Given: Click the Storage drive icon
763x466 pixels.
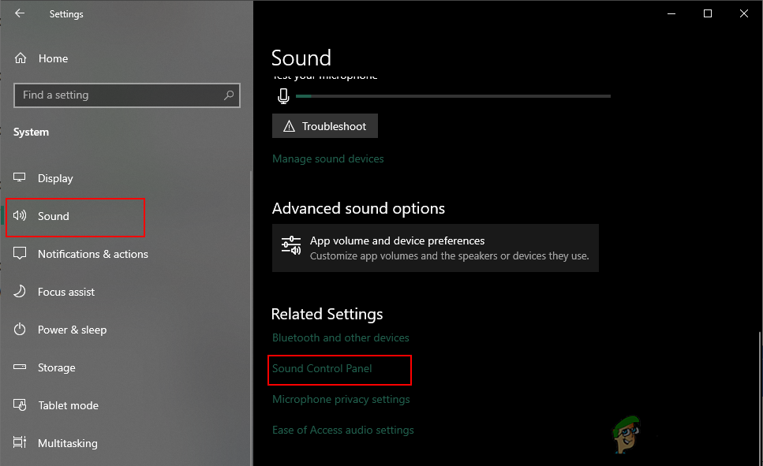Looking at the screenshot, I should 21,367.
